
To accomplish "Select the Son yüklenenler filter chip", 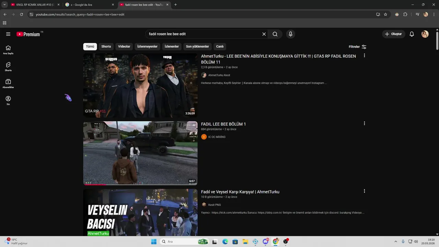I will click(198, 47).
